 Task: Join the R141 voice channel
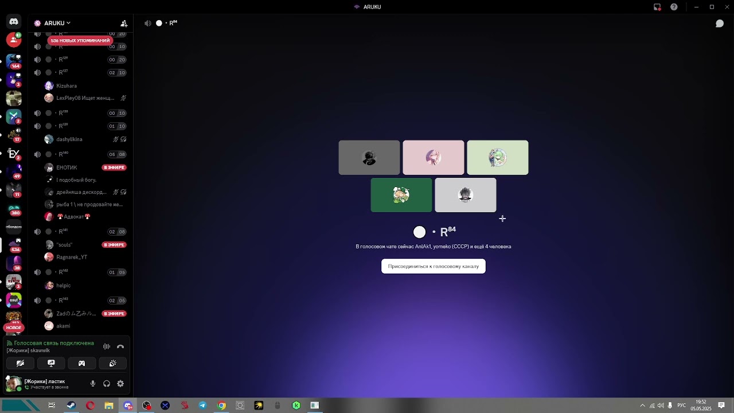pos(80,232)
